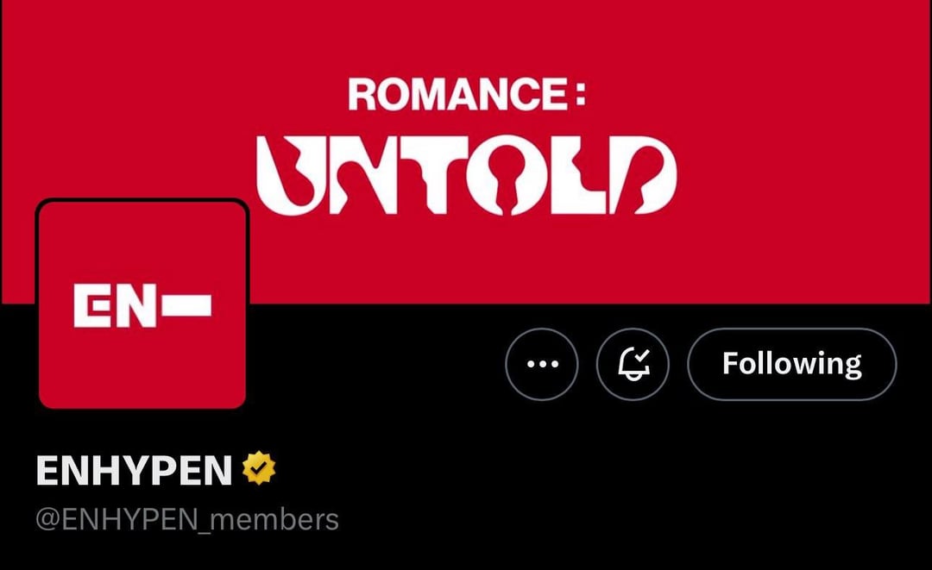Open the red EN- profile picture
The width and height of the screenshot is (932, 570).
tap(142, 304)
